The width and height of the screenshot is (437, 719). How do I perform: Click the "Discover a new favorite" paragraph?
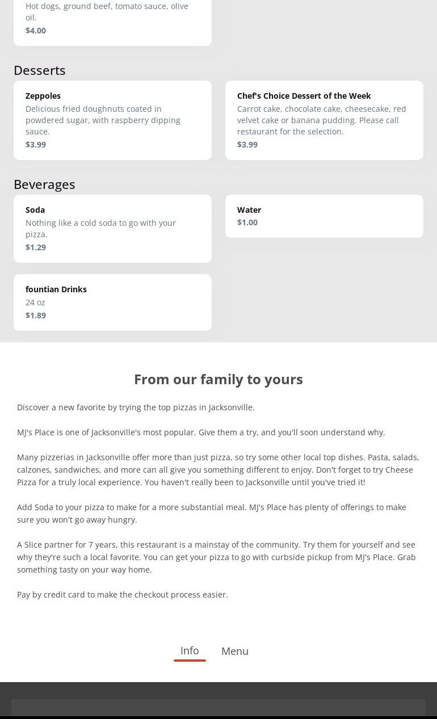click(x=136, y=407)
